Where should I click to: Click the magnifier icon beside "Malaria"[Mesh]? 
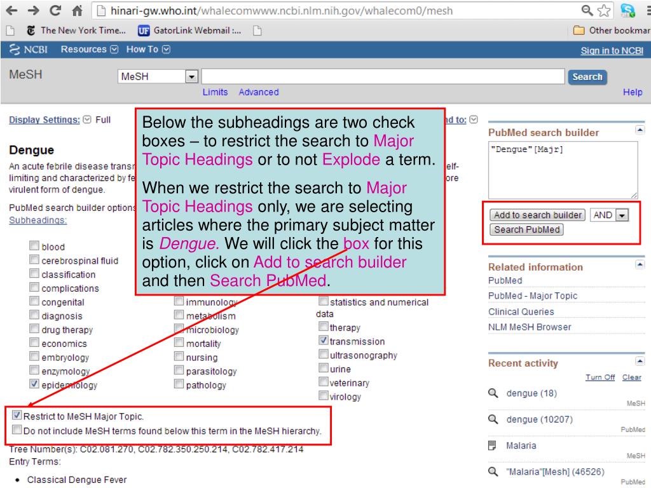493,472
